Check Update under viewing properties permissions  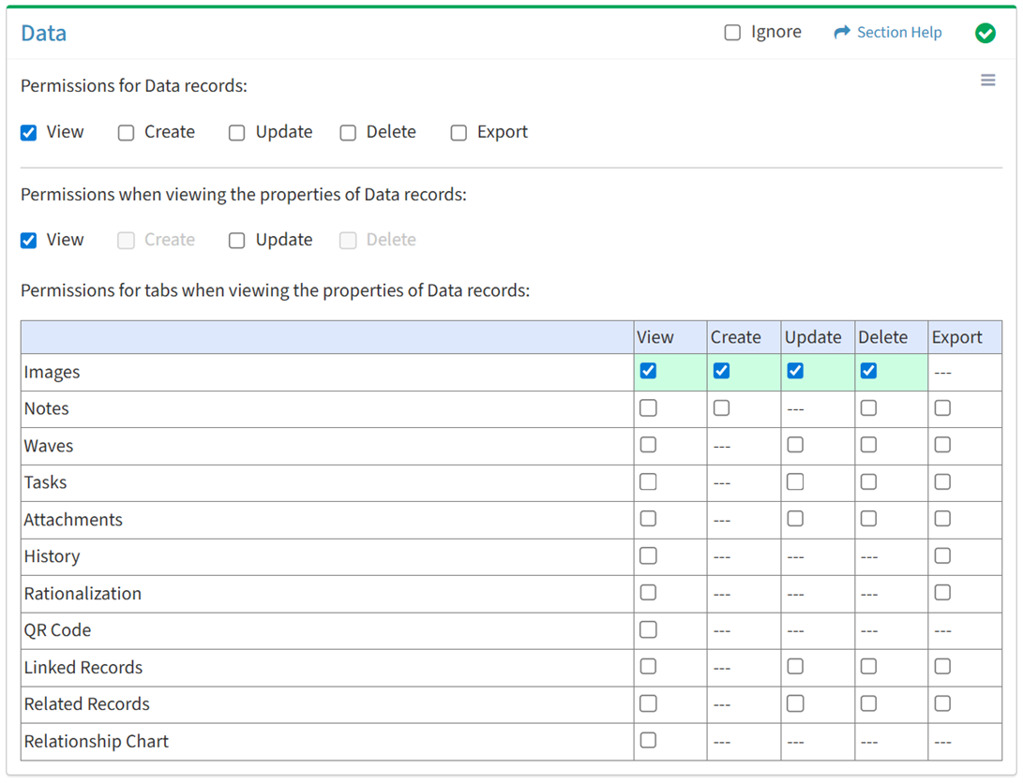tap(237, 241)
